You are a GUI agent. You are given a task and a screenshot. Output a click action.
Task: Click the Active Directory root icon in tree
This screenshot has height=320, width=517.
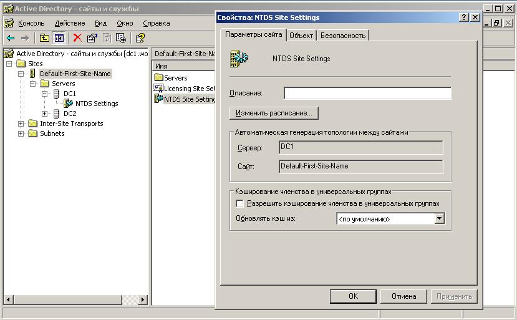coord(9,54)
